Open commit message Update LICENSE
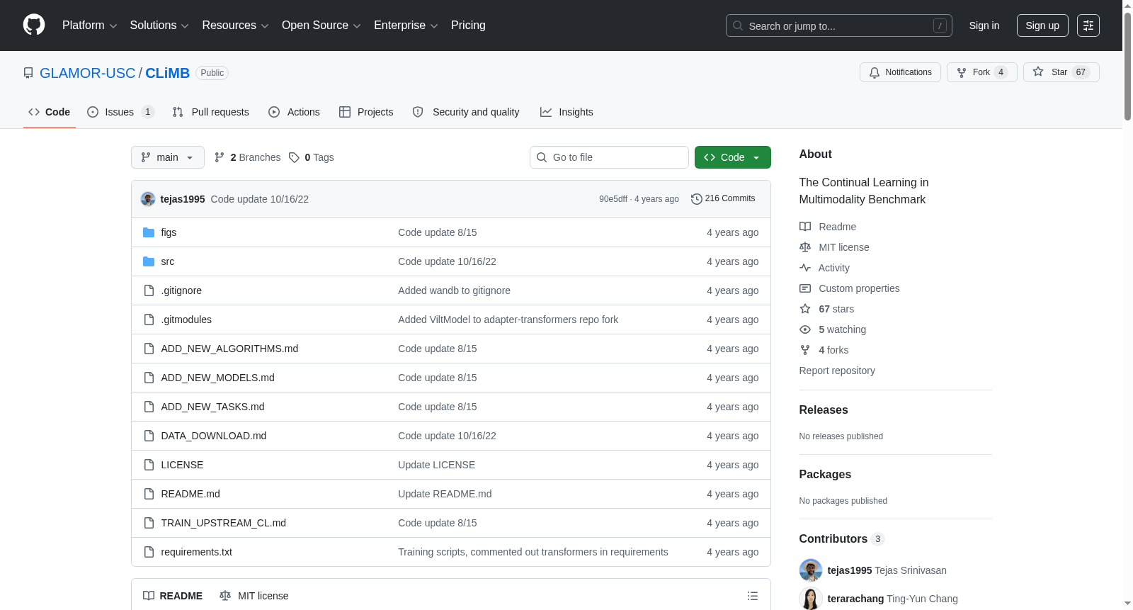 [436, 465]
